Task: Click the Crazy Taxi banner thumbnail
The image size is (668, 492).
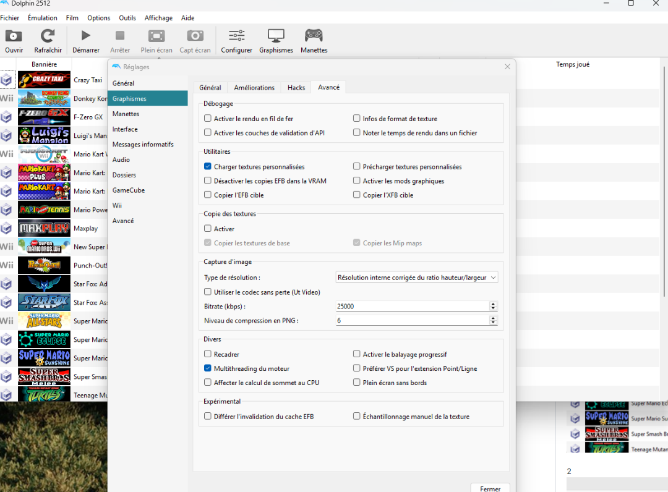Action: (44, 80)
